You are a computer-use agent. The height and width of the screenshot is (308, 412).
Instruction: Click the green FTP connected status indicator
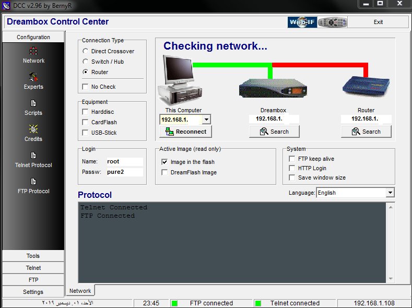tap(174, 303)
